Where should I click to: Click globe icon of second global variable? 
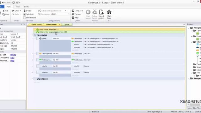(38, 32)
